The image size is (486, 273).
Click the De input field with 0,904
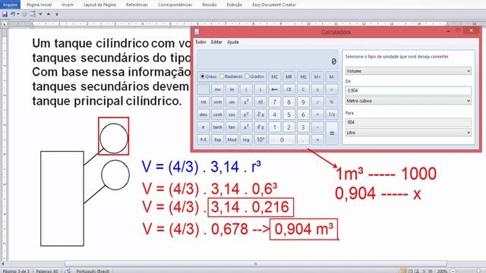pos(409,90)
